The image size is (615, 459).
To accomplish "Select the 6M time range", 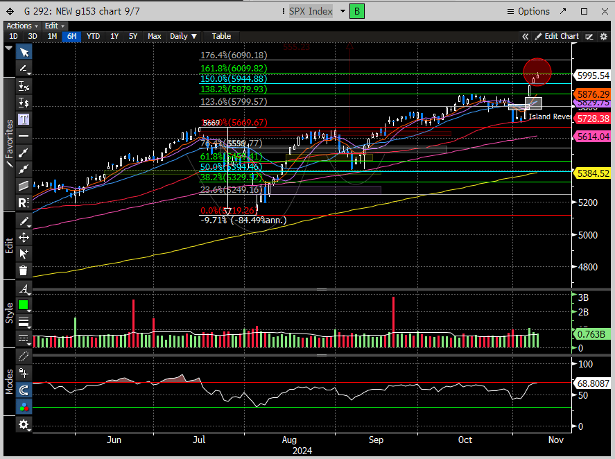I will (72, 37).
